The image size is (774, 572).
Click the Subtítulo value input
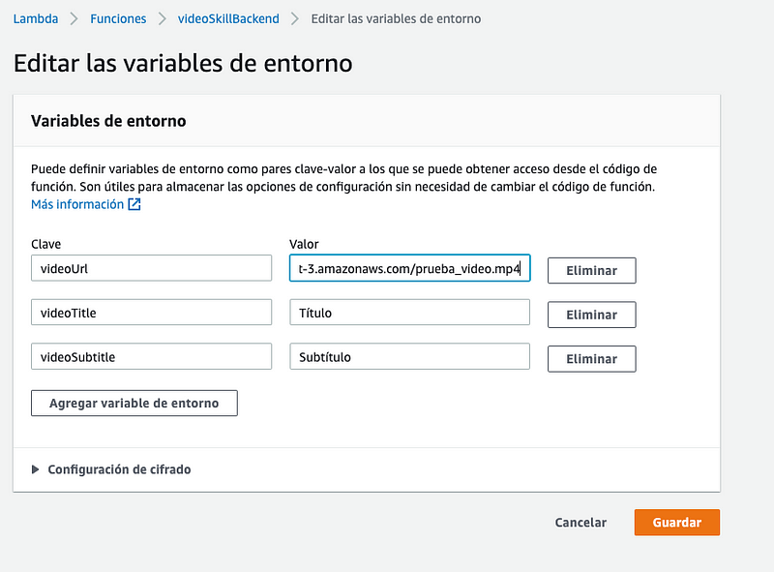click(x=409, y=357)
